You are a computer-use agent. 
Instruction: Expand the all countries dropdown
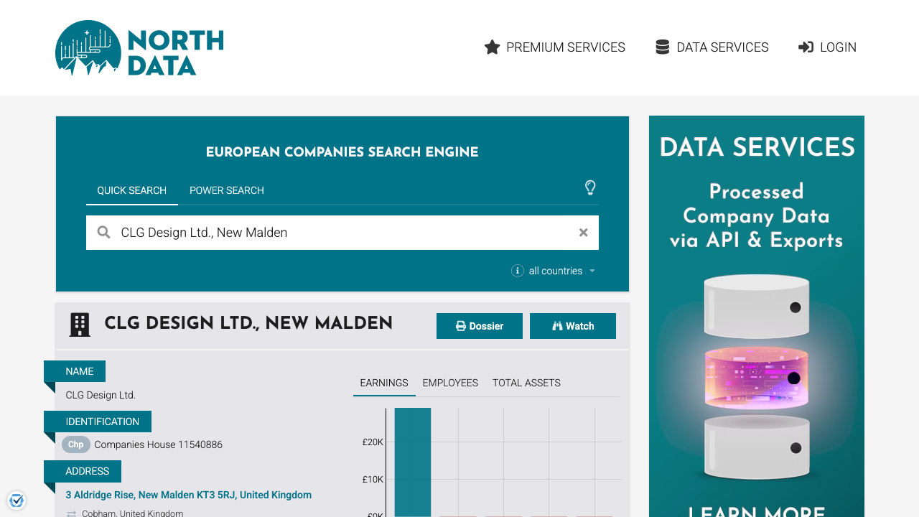click(561, 271)
